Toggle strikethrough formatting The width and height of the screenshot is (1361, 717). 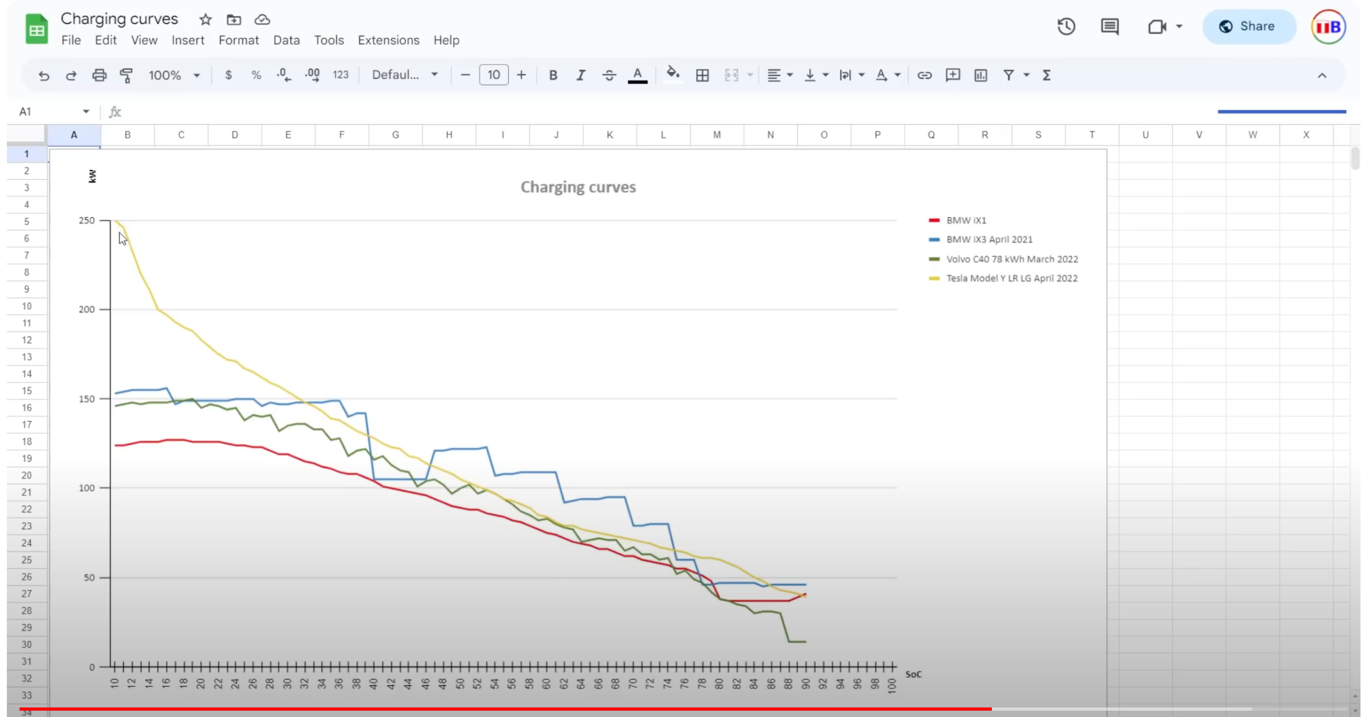(609, 75)
